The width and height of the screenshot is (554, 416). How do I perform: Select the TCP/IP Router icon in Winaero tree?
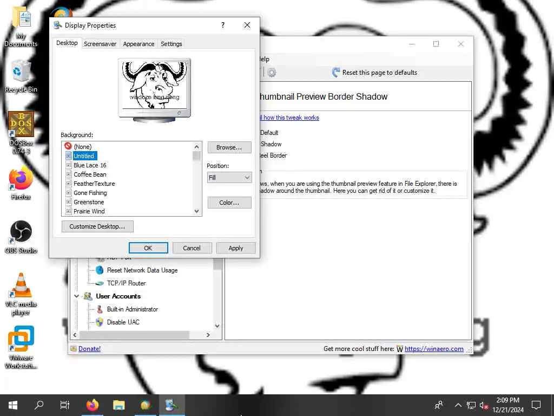(100, 283)
